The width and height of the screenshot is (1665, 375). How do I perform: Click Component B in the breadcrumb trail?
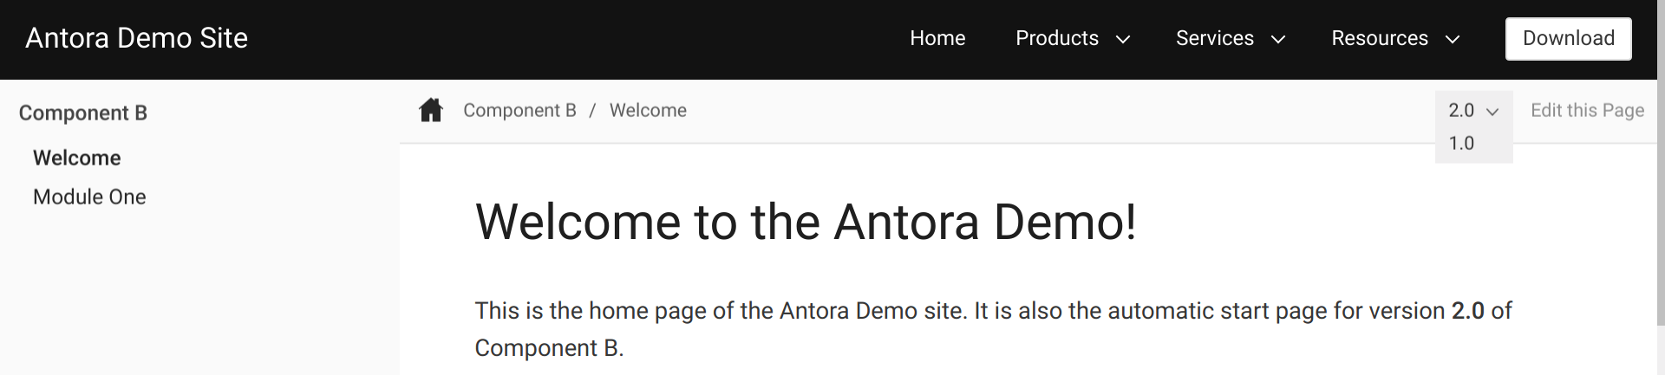[519, 111]
